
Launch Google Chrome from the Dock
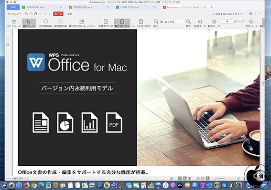tap(34, 185)
